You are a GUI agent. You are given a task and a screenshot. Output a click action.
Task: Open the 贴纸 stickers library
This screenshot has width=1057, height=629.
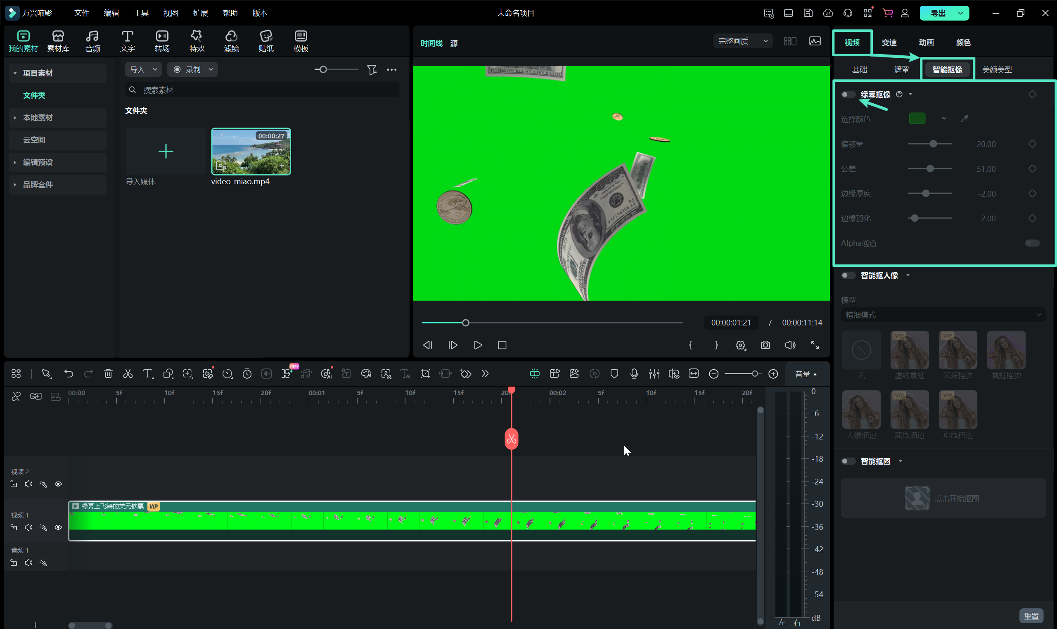(266, 41)
